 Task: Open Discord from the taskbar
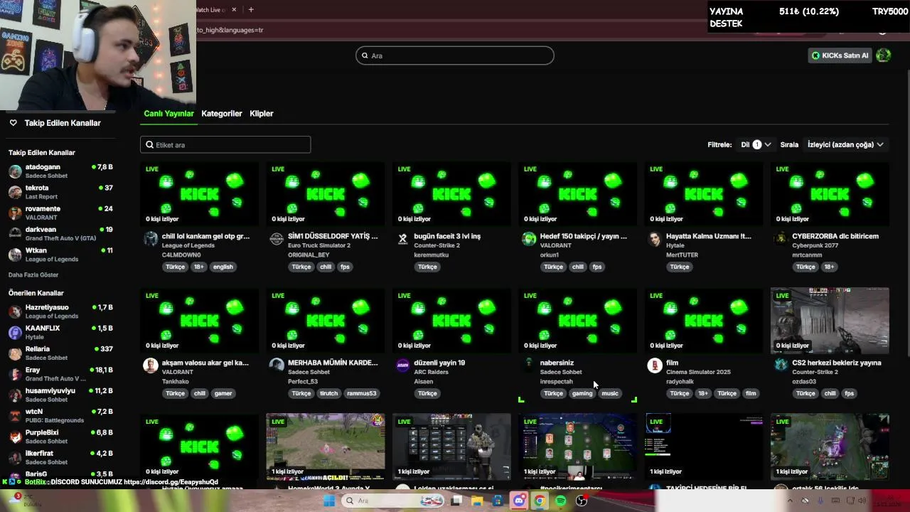519,501
